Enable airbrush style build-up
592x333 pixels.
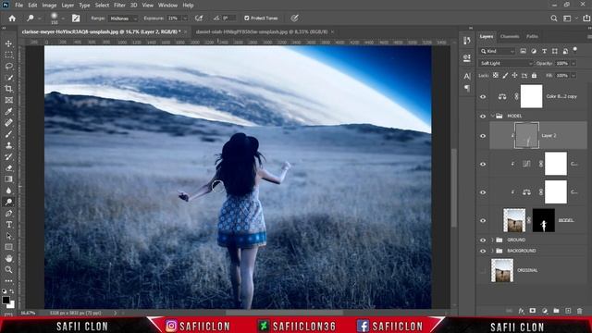(x=199, y=18)
